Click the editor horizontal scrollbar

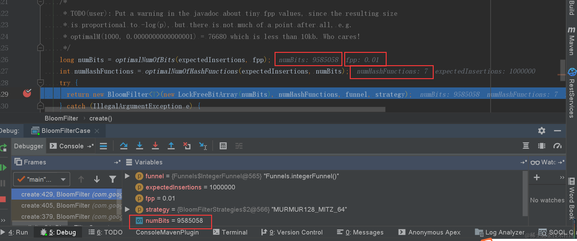point(215,109)
